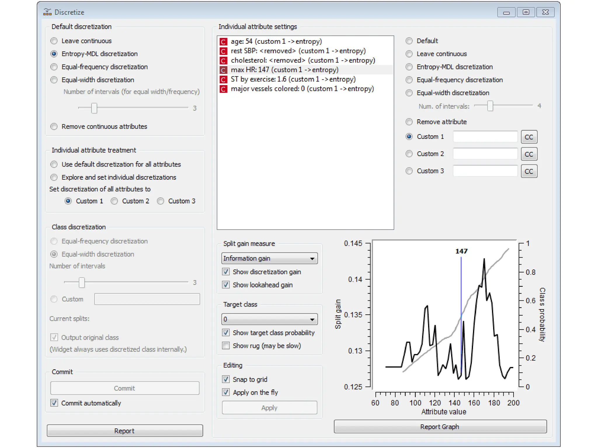
Task: Select Equal-frequency discretization as default
Action: (54, 67)
